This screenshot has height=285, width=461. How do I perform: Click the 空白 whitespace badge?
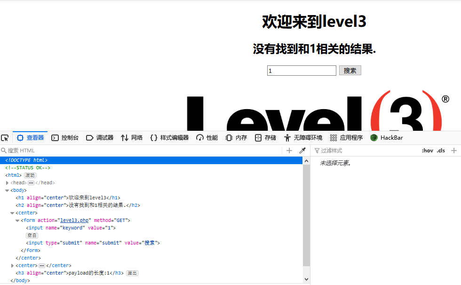[32, 235]
